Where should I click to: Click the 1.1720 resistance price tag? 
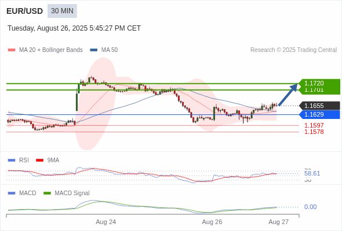(x=319, y=83)
